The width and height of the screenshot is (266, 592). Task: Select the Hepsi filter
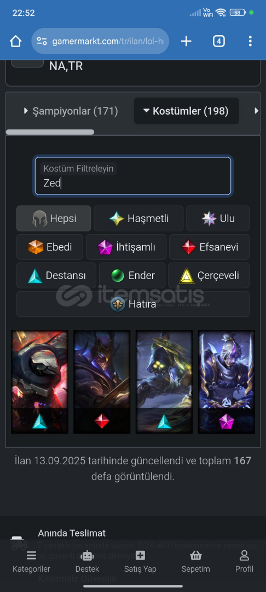(54, 218)
